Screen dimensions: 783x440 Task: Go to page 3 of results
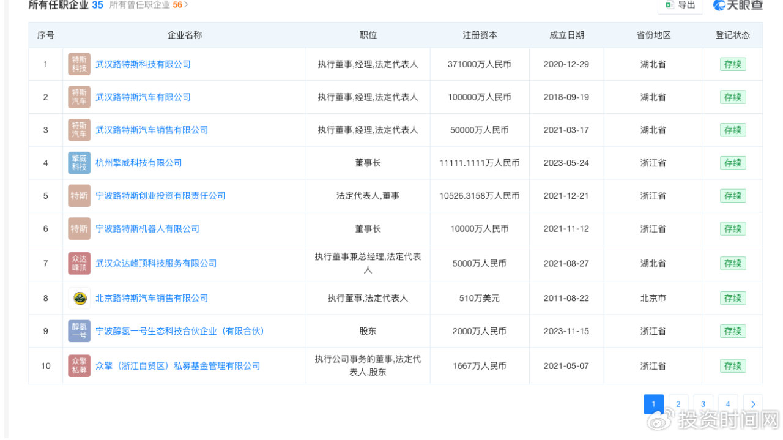click(x=703, y=404)
